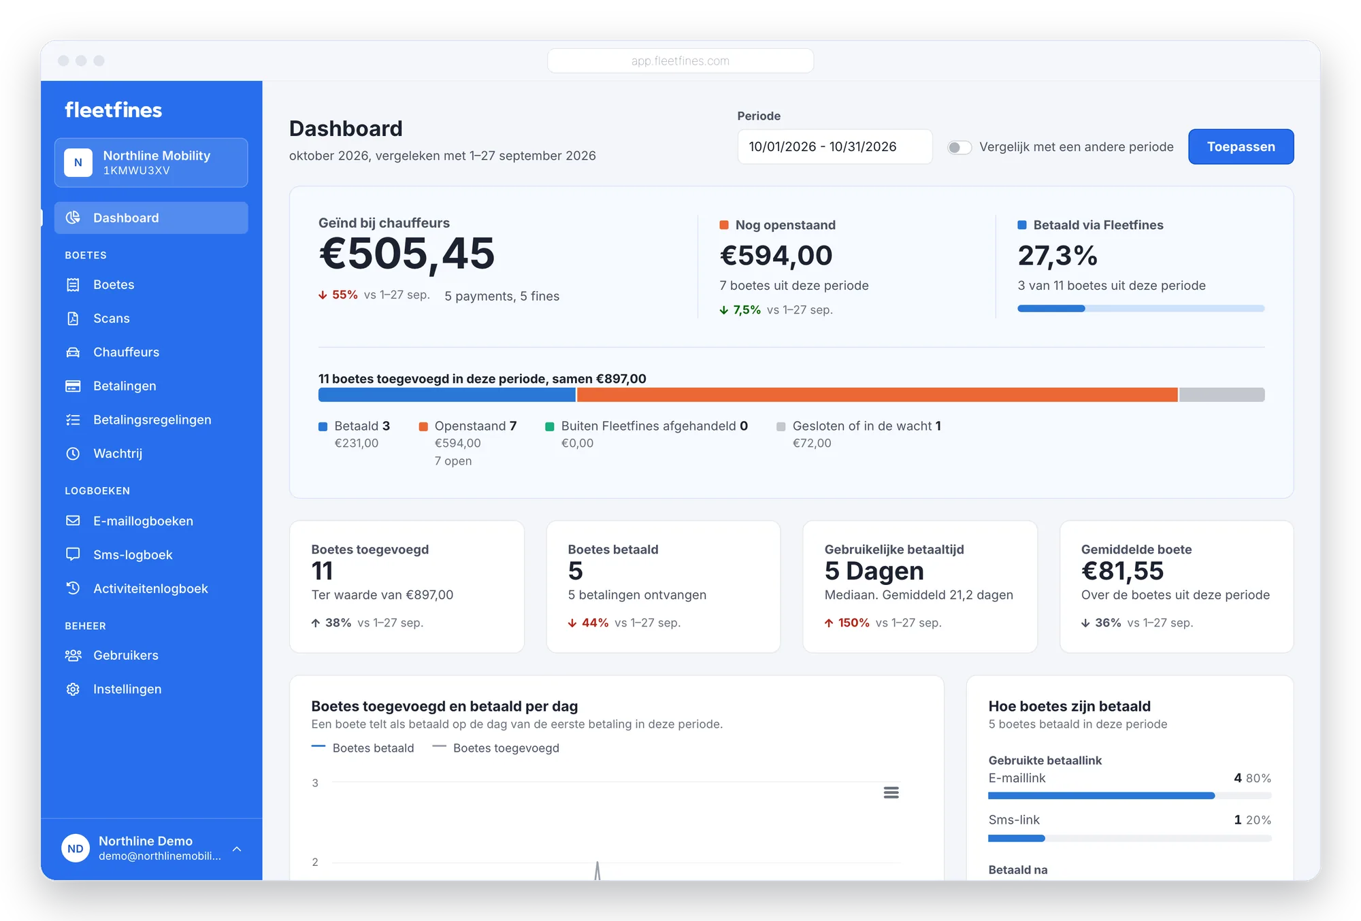Viewport: 1361px width, 921px height.
Task: Open the Northline Mobility company switcher
Action: pyautogui.click(x=151, y=163)
